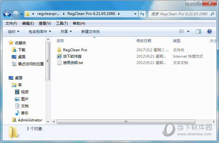Screen dimensions: 219x143
Task: Click the 文档 document icon
Action: (x=17, y=106)
